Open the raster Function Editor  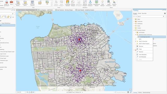114,3
